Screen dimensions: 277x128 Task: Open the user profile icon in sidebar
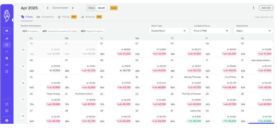(x=7, y=121)
